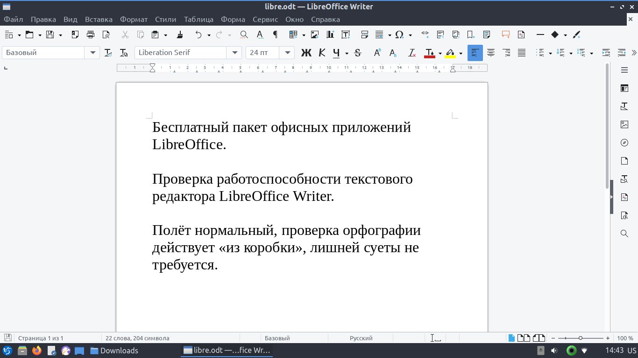Click the Insert Hyperlink icon
The image size is (638, 358).
coord(425,34)
